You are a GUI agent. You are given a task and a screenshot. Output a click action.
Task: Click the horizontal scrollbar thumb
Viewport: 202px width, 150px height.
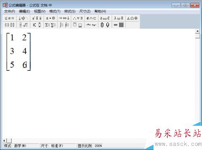pyautogui.click(x=9, y=141)
